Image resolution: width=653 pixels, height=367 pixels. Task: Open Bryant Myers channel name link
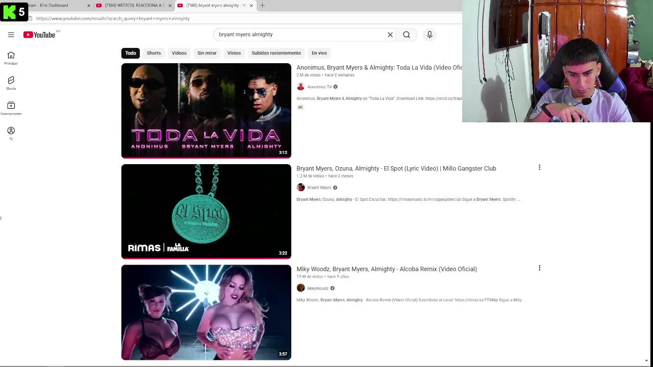[319, 188]
